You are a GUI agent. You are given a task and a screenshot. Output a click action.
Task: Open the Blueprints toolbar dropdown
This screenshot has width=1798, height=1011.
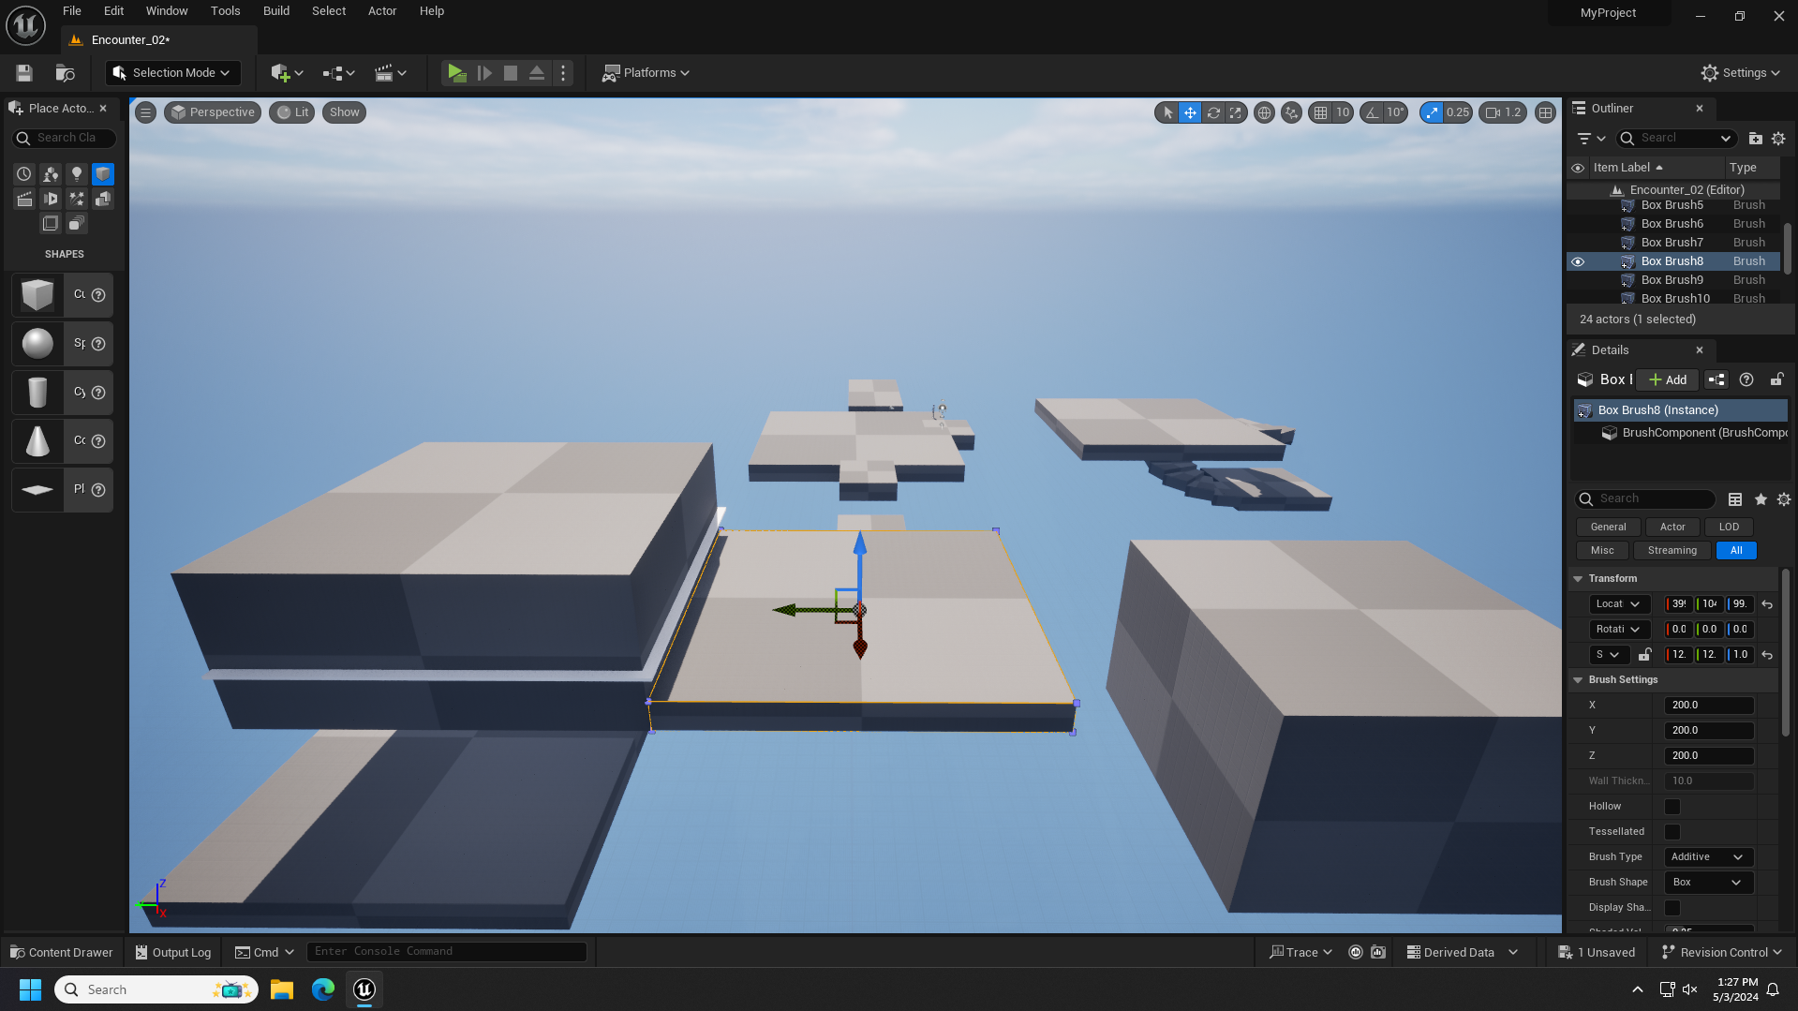pyautogui.click(x=338, y=73)
